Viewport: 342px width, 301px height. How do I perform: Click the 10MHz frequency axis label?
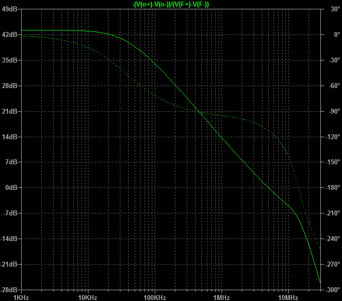pos(288,298)
